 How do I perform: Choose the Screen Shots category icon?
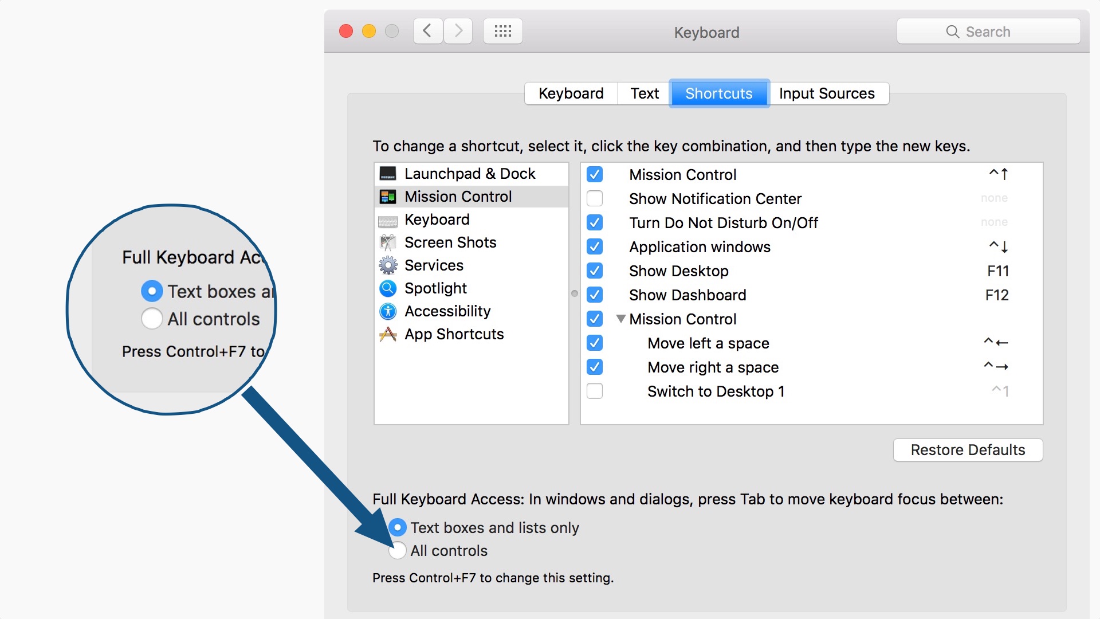[387, 242]
